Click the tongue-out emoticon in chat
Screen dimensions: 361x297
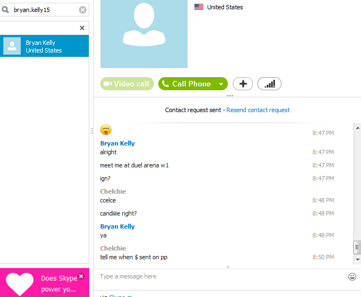tap(106, 130)
